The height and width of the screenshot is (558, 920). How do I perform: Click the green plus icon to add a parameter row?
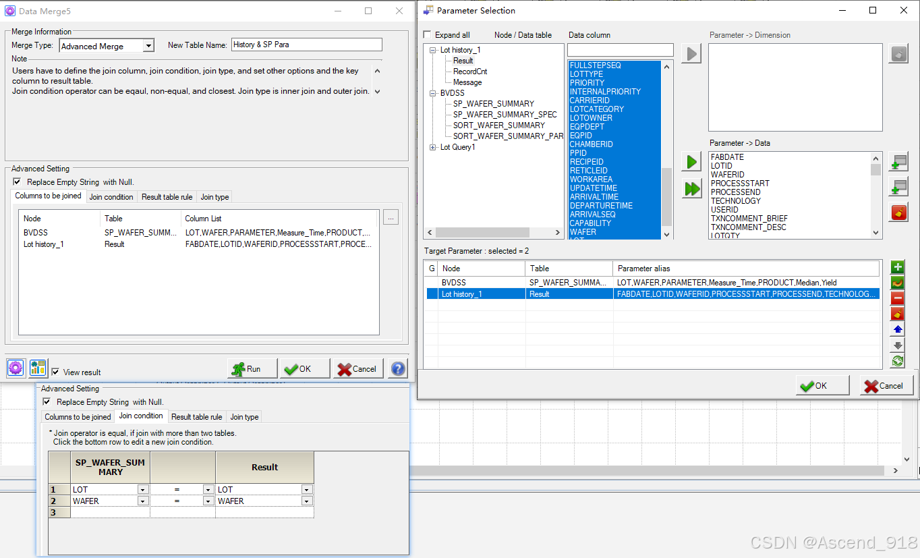[x=898, y=267]
